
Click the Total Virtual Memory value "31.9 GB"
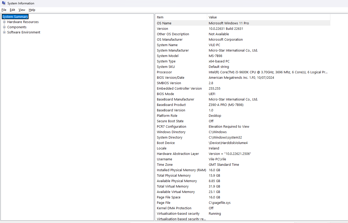point(214,186)
